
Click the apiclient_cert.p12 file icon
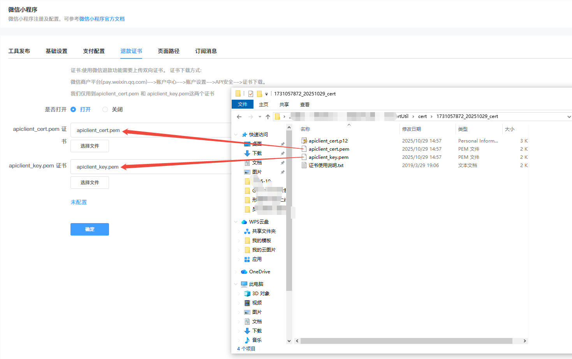tap(304, 141)
